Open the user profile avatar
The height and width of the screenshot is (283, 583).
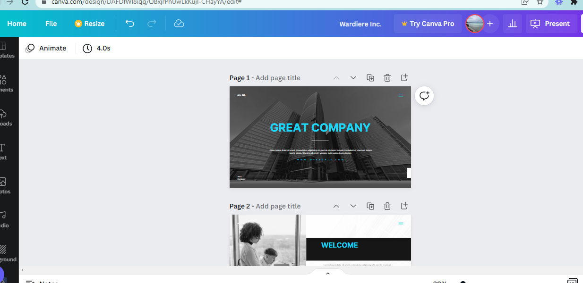tap(474, 24)
